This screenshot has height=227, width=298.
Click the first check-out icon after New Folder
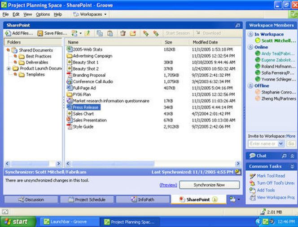coord(146,33)
